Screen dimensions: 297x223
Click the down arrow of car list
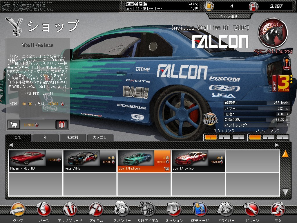[x=285, y=192]
